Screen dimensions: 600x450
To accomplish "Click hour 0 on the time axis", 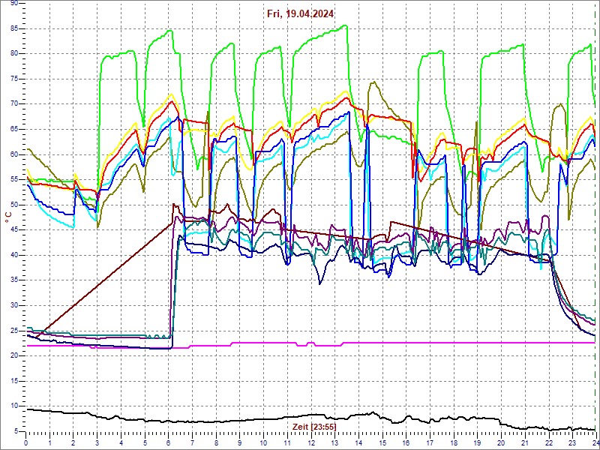I will 25,442.
